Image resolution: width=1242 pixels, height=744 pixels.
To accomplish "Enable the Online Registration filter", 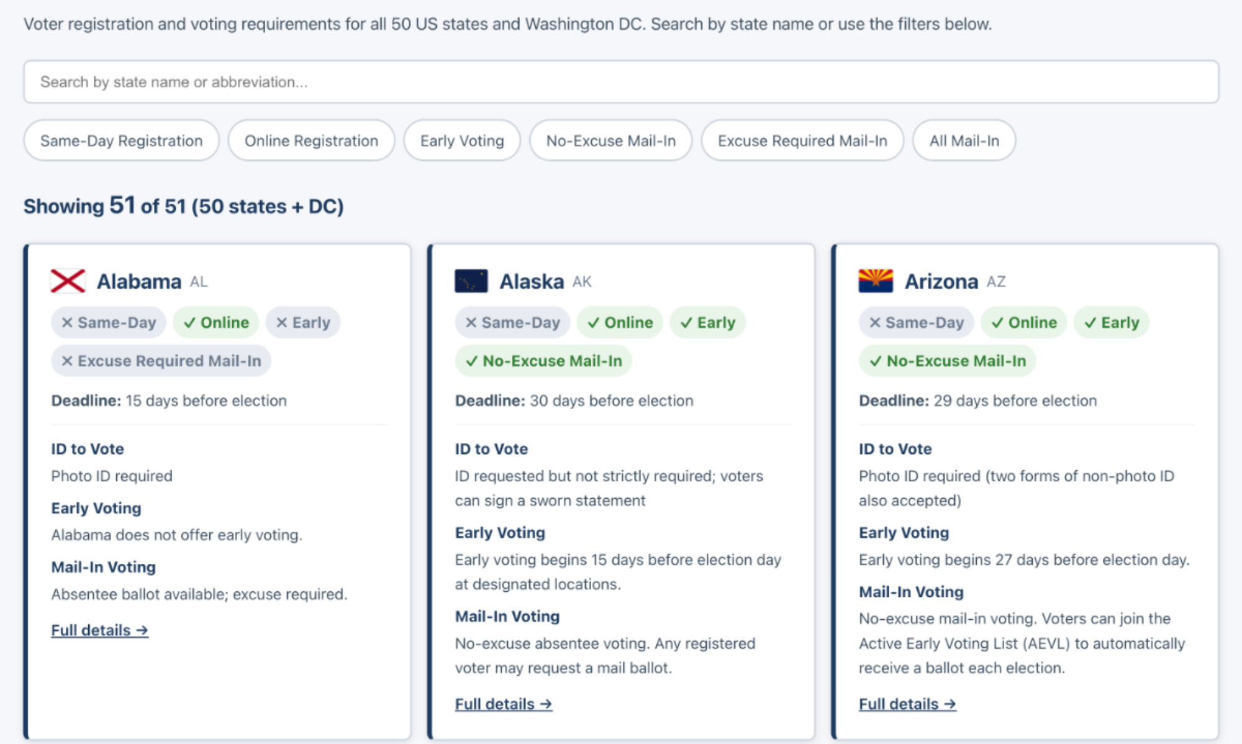I will [x=311, y=141].
